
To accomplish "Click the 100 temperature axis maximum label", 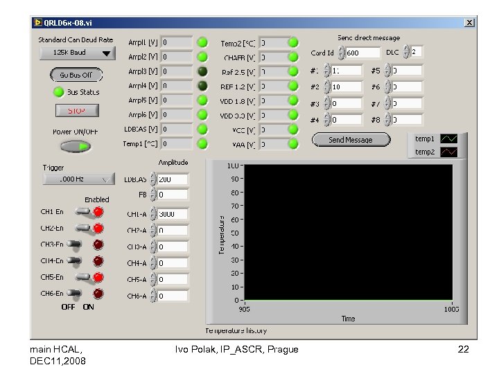I will pos(233,166).
